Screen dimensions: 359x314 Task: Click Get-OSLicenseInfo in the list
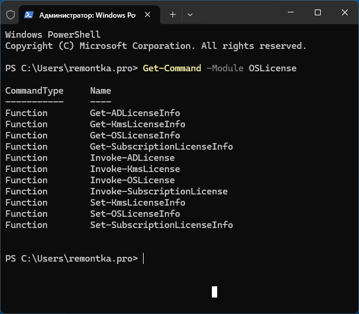pos(135,135)
